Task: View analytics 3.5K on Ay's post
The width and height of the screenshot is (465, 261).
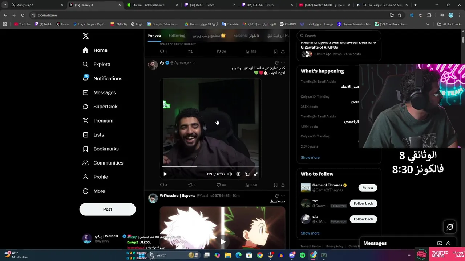Action: pyautogui.click(x=251, y=185)
